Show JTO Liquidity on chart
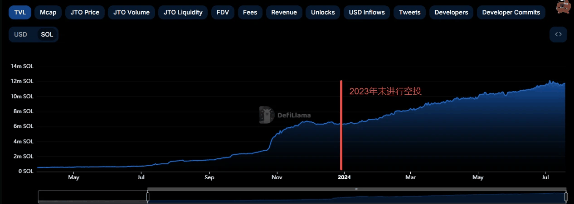 coord(183,12)
